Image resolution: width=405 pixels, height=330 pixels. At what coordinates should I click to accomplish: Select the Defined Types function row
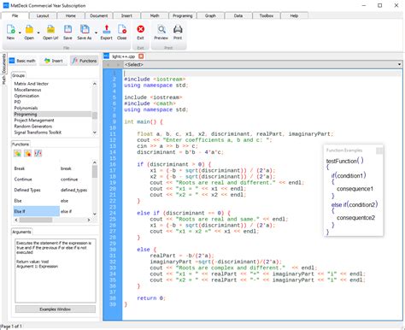pos(53,190)
